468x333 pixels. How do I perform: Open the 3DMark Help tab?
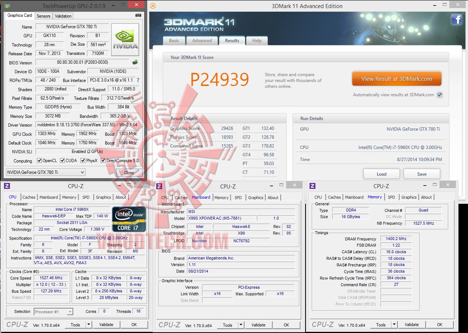[257, 41]
